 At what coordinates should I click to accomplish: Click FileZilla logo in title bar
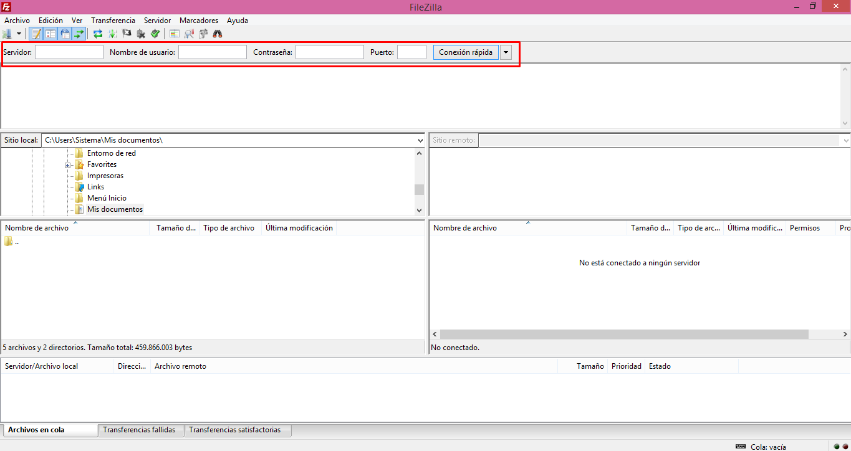7,7
